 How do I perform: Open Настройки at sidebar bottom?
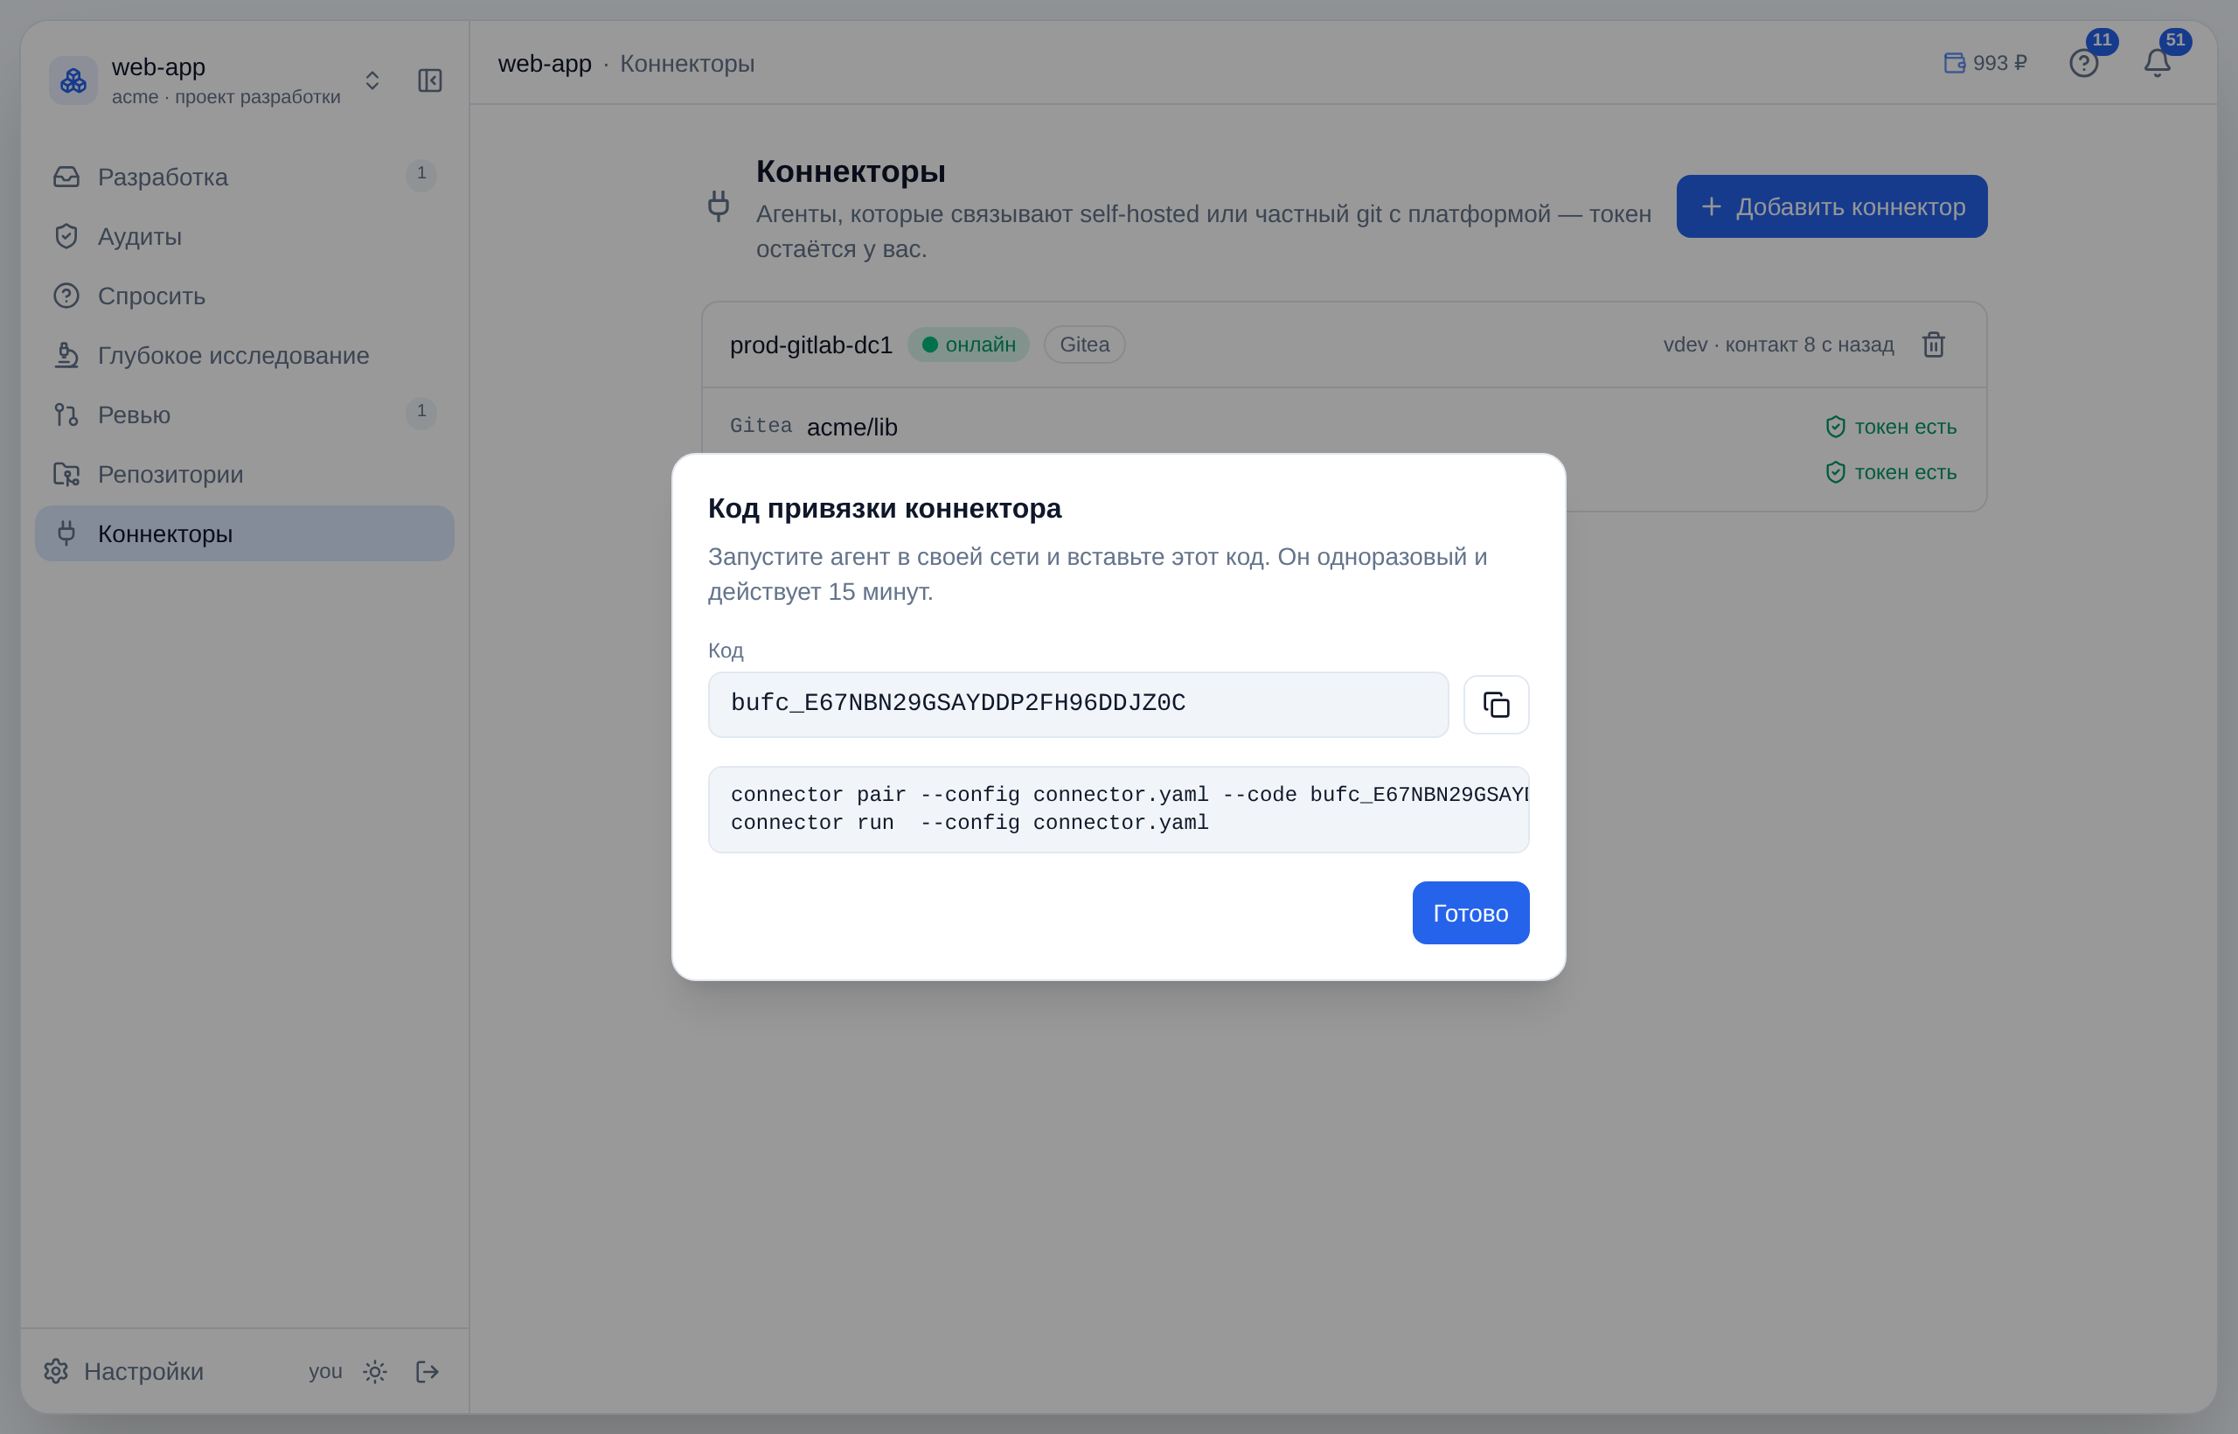pyautogui.click(x=124, y=1372)
